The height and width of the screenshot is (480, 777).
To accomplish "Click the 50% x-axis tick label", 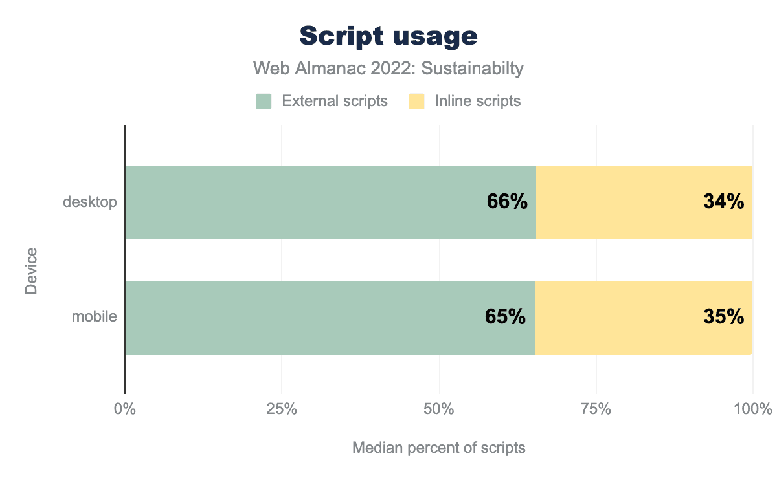I will 439,409.
